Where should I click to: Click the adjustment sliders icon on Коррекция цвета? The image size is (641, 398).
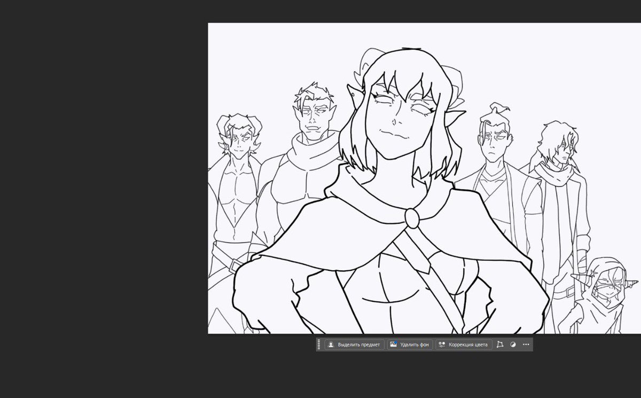point(441,345)
